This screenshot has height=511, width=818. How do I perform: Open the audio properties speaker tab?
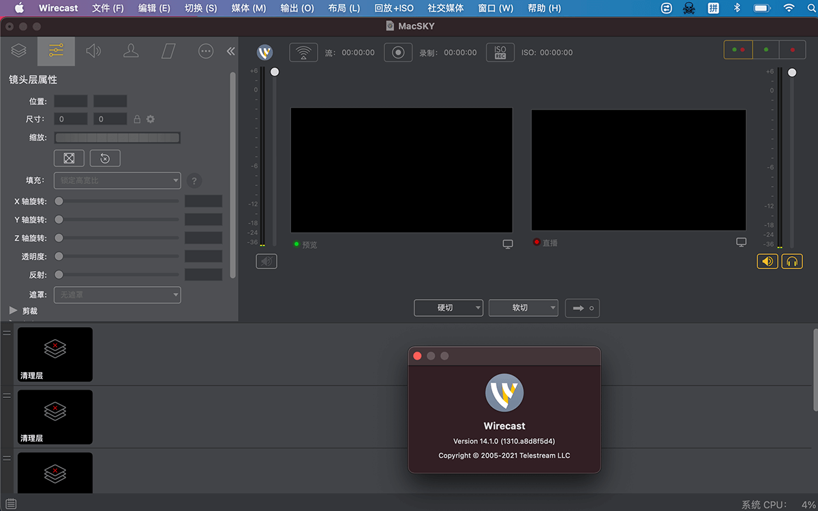pyautogui.click(x=93, y=51)
